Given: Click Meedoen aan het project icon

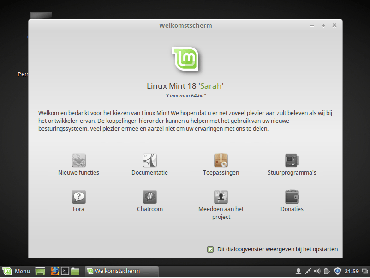Looking at the screenshot, I should 221,197.
